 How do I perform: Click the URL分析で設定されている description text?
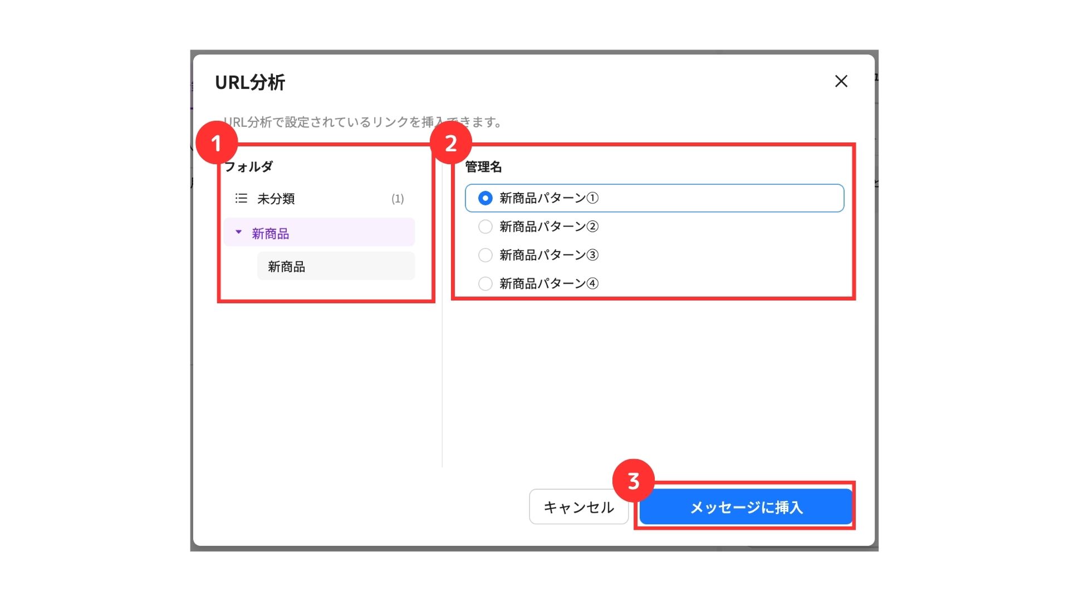point(334,122)
